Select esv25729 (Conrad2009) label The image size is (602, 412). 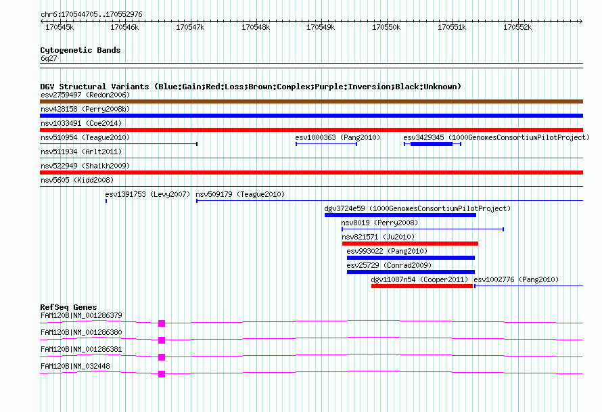point(389,265)
